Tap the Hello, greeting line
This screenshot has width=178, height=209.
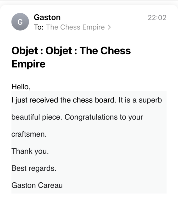click(21, 87)
